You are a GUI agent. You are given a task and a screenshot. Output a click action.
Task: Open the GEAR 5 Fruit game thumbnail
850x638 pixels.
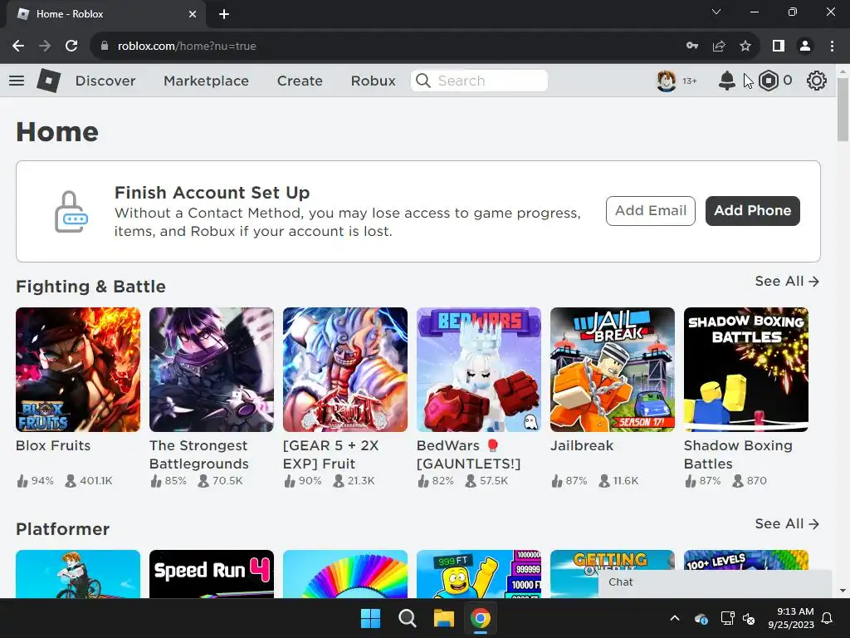pyautogui.click(x=345, y=370)
